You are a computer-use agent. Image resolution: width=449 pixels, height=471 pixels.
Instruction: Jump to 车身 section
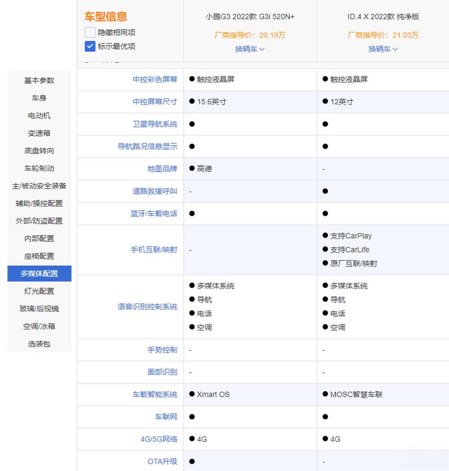[39, 98]
